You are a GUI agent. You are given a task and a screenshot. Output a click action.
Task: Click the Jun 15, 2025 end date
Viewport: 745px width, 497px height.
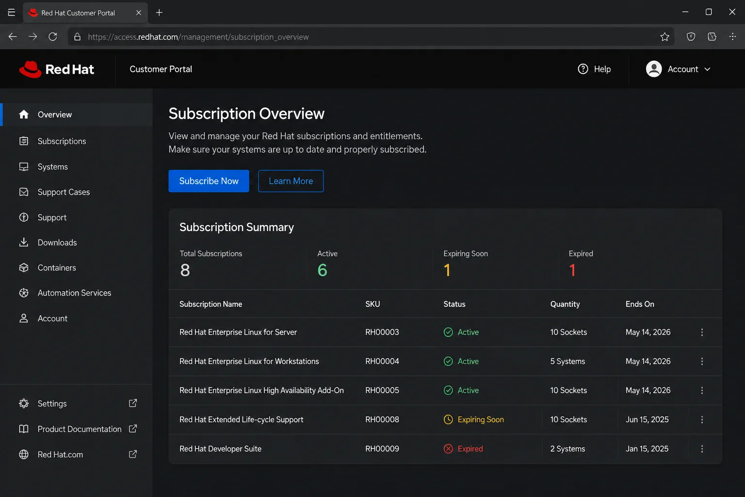point(647,419)
